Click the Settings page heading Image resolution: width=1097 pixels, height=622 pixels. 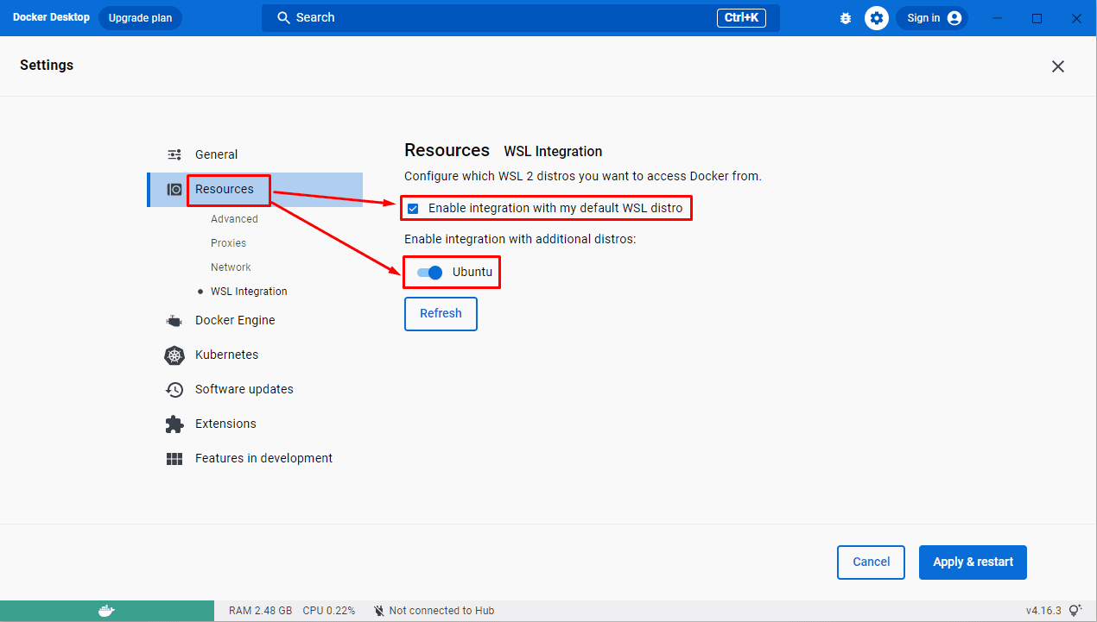point(47,66)
